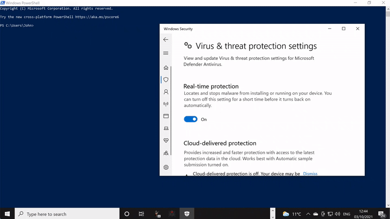This screenshot has width=390, height=219.
Task: Open Settings gear in Windows Security
Action: [166, 167]
